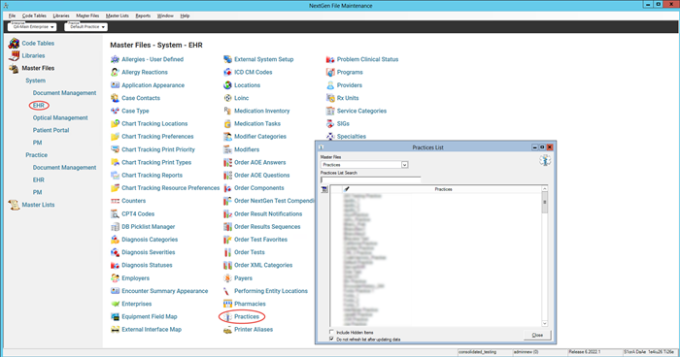Click the Master Lists scroll icon
The width and height of the screenshot is (680, 357).
pos(14,205)
